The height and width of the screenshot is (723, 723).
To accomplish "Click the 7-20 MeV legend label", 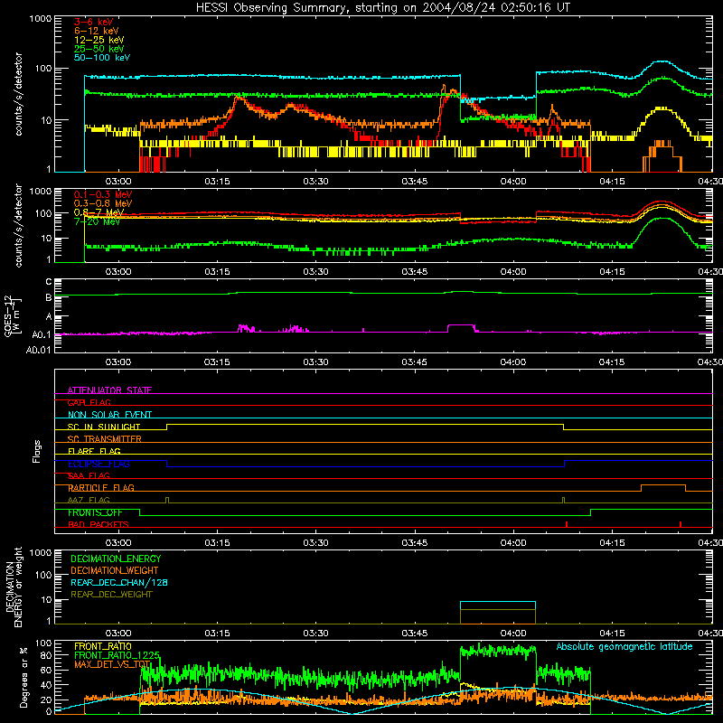I will pos(97,221).
